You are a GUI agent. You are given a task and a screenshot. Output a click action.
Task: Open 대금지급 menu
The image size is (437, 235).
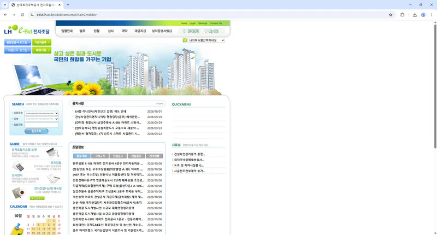[140, 31]
